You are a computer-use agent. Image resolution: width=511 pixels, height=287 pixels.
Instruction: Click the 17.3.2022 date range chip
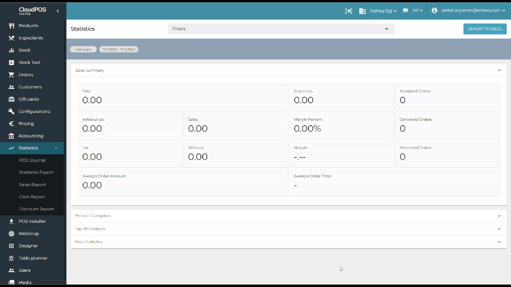coord(119,49)
